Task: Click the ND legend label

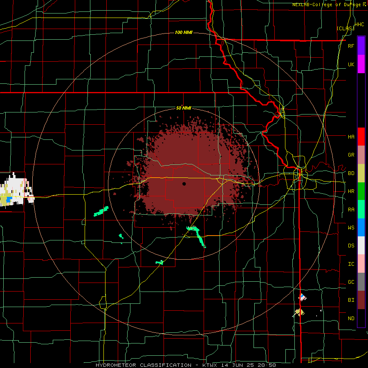Action: point(351,319)
